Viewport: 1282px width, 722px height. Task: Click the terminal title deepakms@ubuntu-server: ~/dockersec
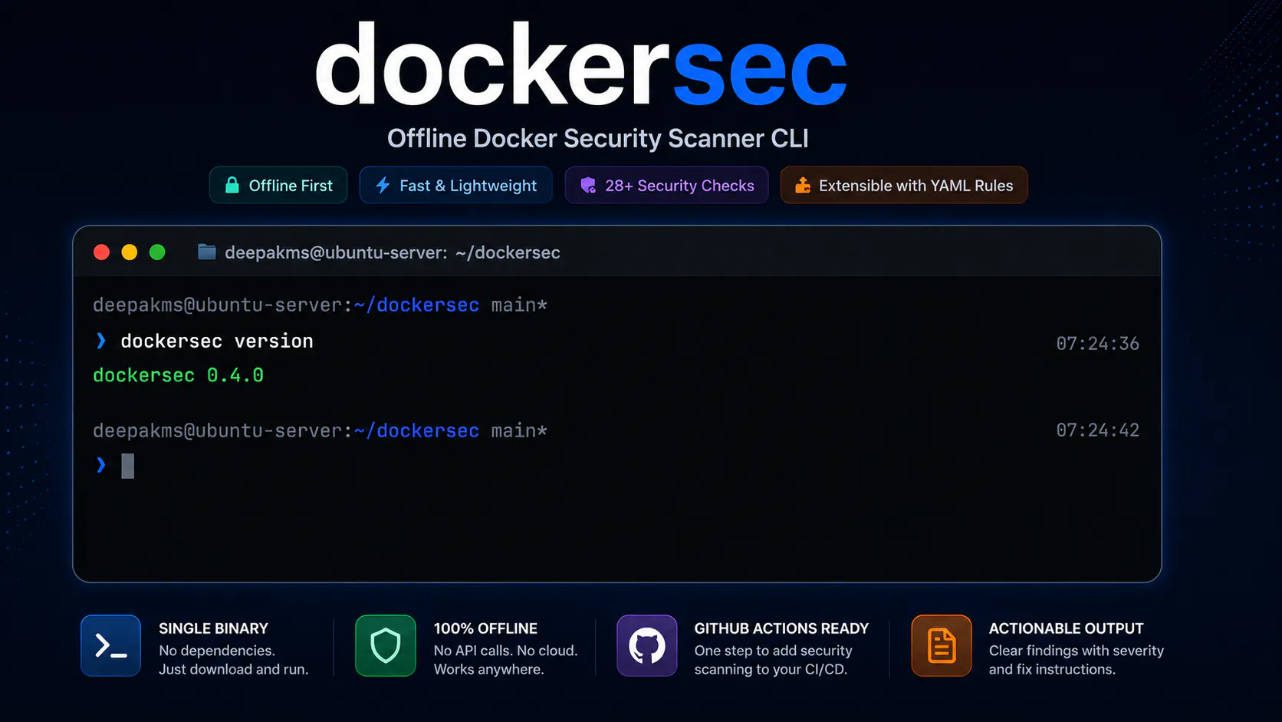(x=393, y=252)
